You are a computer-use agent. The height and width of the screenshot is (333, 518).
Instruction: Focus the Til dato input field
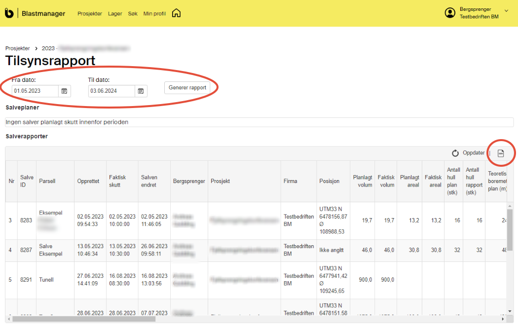point(111,91)
